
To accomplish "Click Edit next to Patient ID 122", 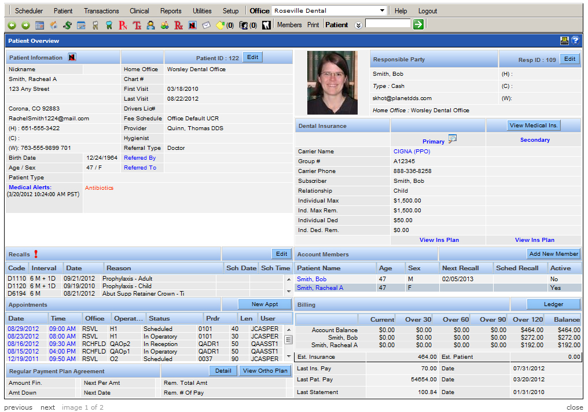I will click(252, 57).
